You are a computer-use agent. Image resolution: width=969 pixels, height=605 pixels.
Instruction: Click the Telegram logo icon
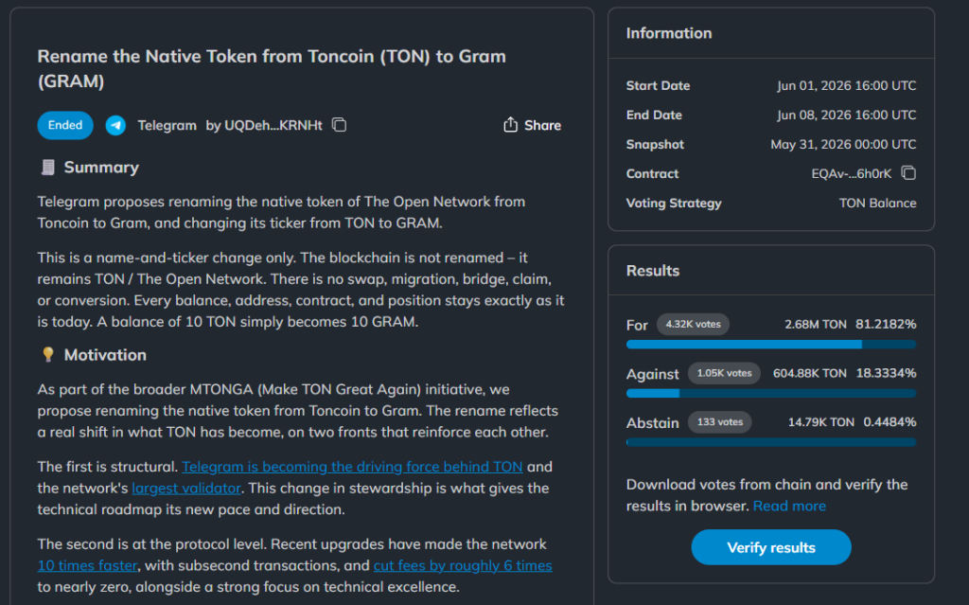[x=115, y=126]
